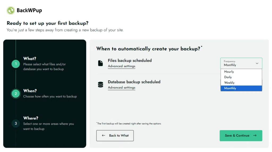Image resolution: width=272 pixels, height=152 pixels.
Task: Open Advanced settings for Database backup
Action: point(121,88)
